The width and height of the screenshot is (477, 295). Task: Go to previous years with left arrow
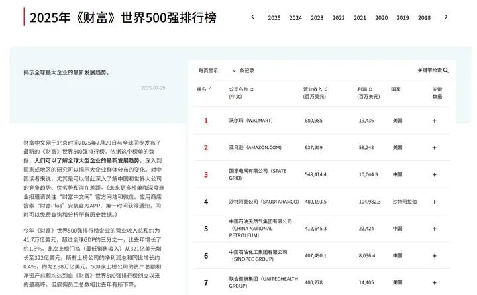[x=252, y=17]
